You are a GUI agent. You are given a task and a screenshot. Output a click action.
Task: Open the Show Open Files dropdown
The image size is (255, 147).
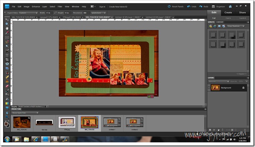pos(25,113)
